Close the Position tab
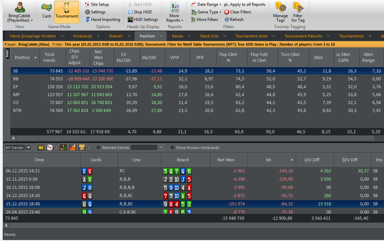 click(x=161, y=36)
